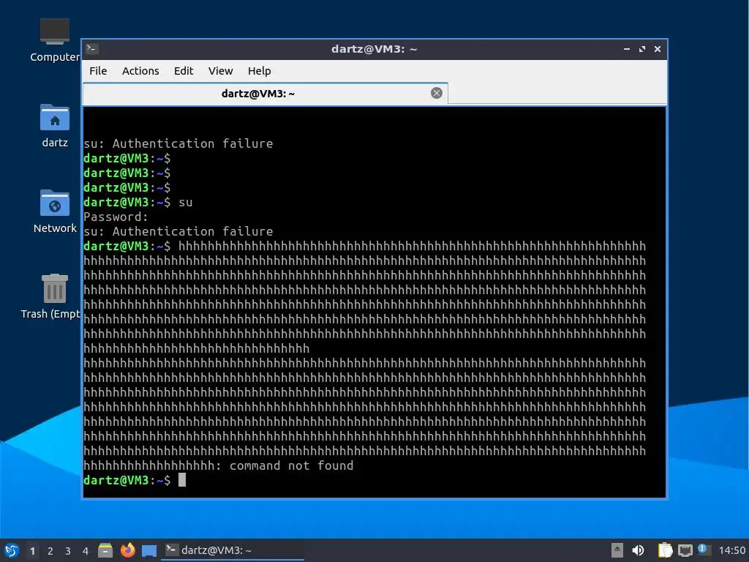The height and width of the screenshot is (562, 749).
Task: Click the terminal window title bar text
Action: 374,49
